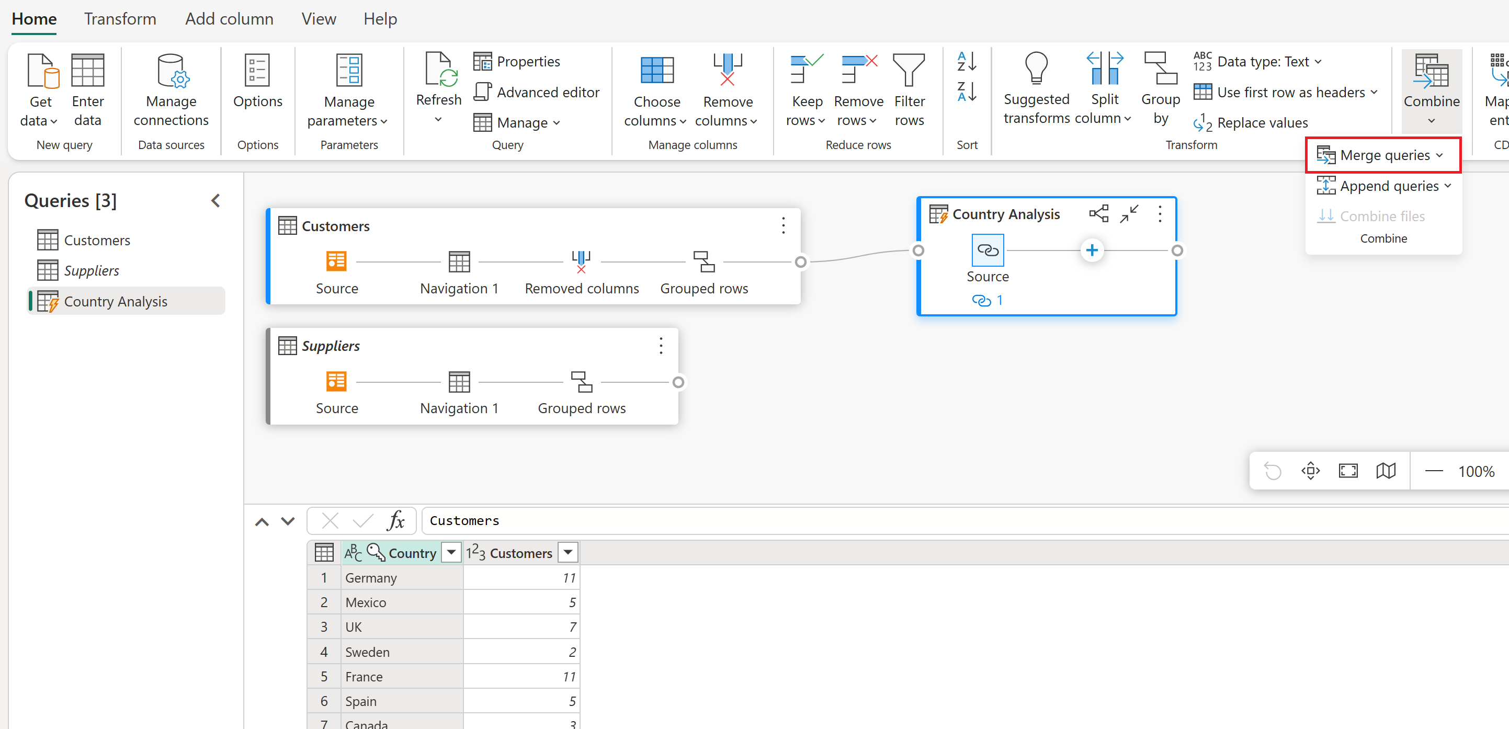Expand the Data type: Text dropdown

pyautogui.click(x=1318, y=62)
